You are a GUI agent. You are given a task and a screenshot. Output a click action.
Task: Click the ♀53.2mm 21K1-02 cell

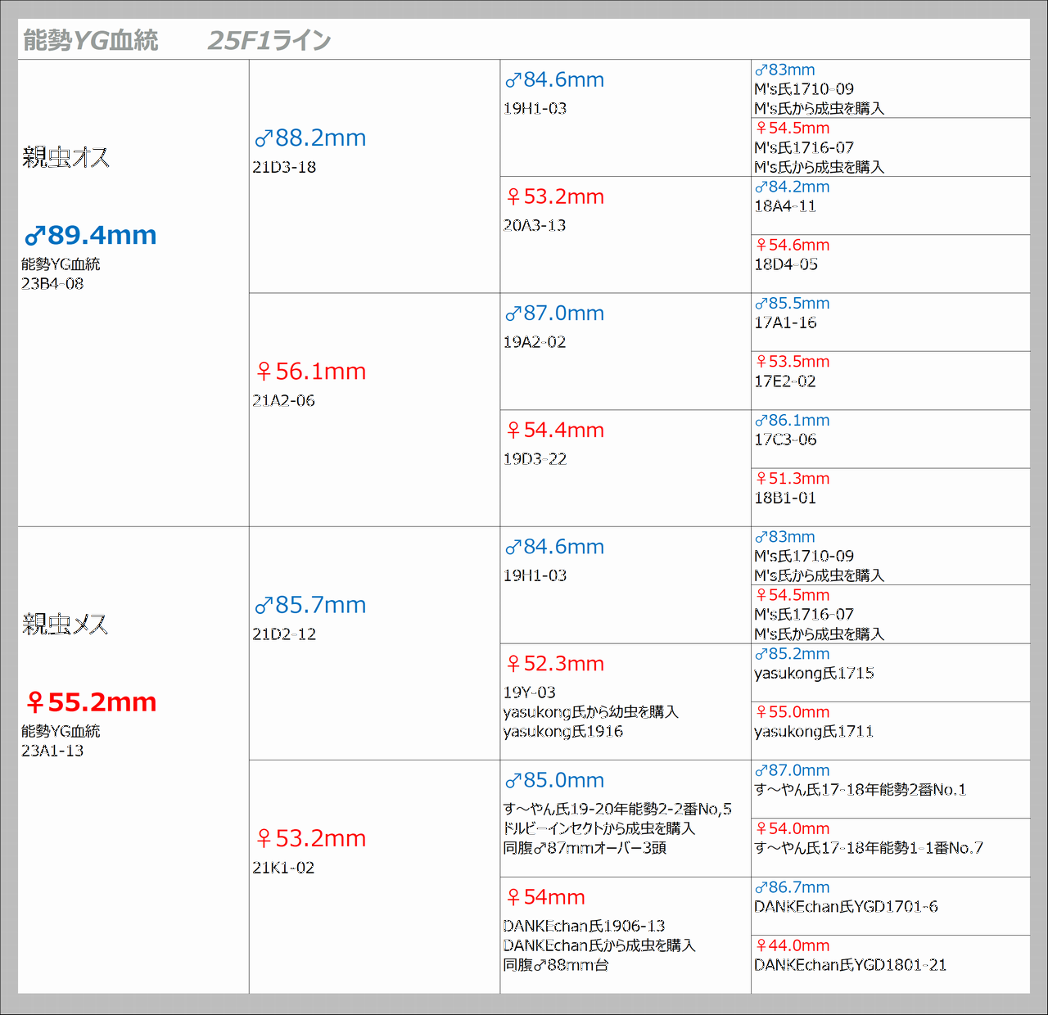coord(310,850)
